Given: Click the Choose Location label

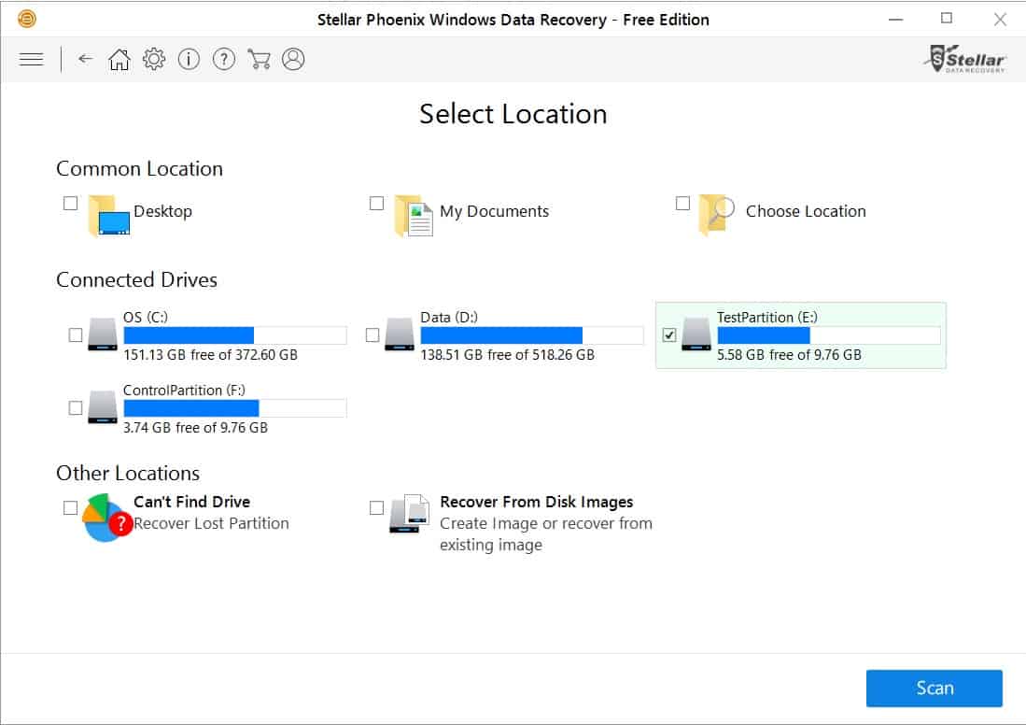Looking at the screenshot, I should point(807,211).
